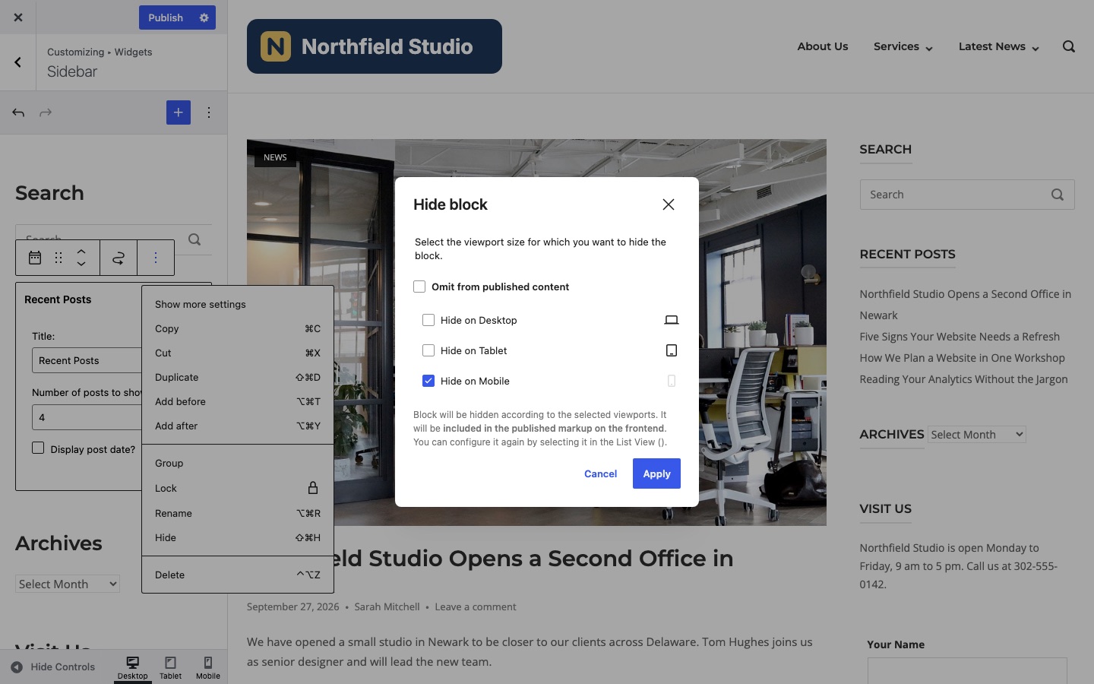
Task: Click the Your Name input field
Action: [967, 670]
